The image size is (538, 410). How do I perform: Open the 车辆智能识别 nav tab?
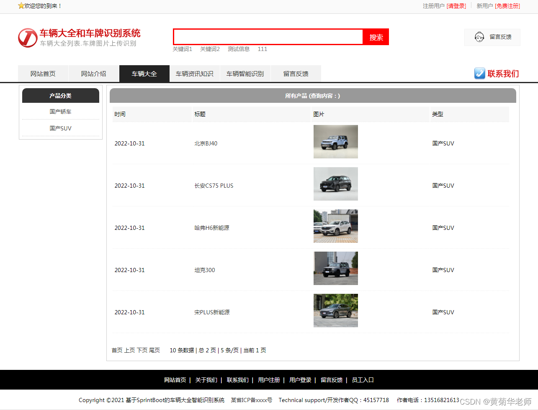click(x=245, y=74)
